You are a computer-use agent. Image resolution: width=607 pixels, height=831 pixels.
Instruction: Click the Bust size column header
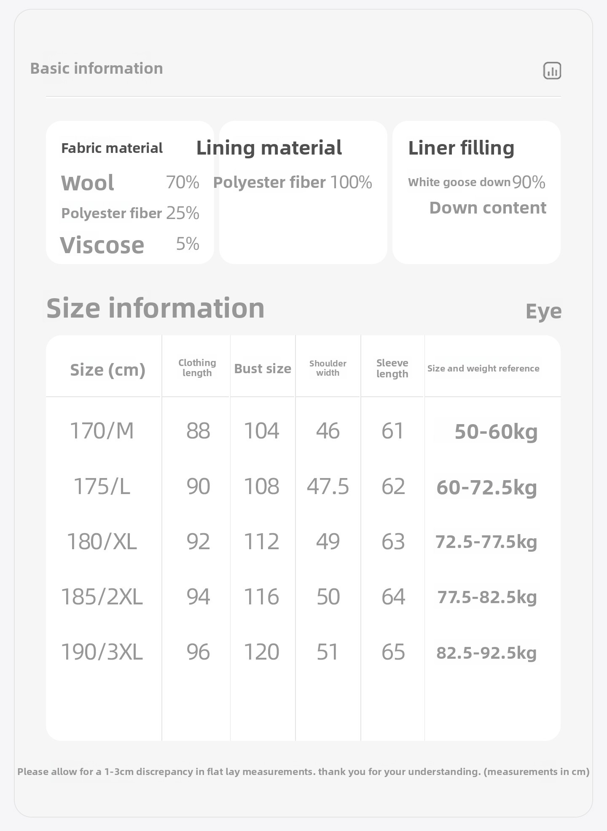pos(263,369)
